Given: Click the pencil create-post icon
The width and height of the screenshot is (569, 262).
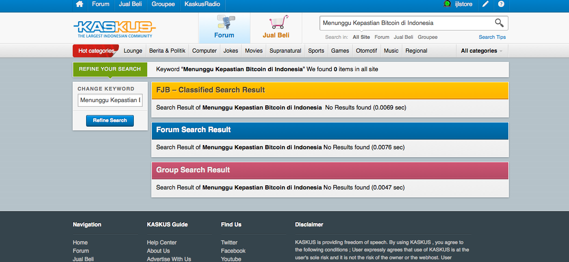Looking at the screenshot, I should [485, 4].
